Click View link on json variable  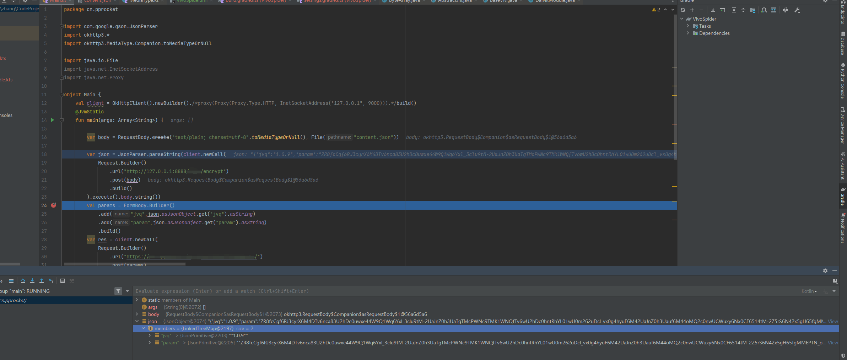(x=833, y=321)
